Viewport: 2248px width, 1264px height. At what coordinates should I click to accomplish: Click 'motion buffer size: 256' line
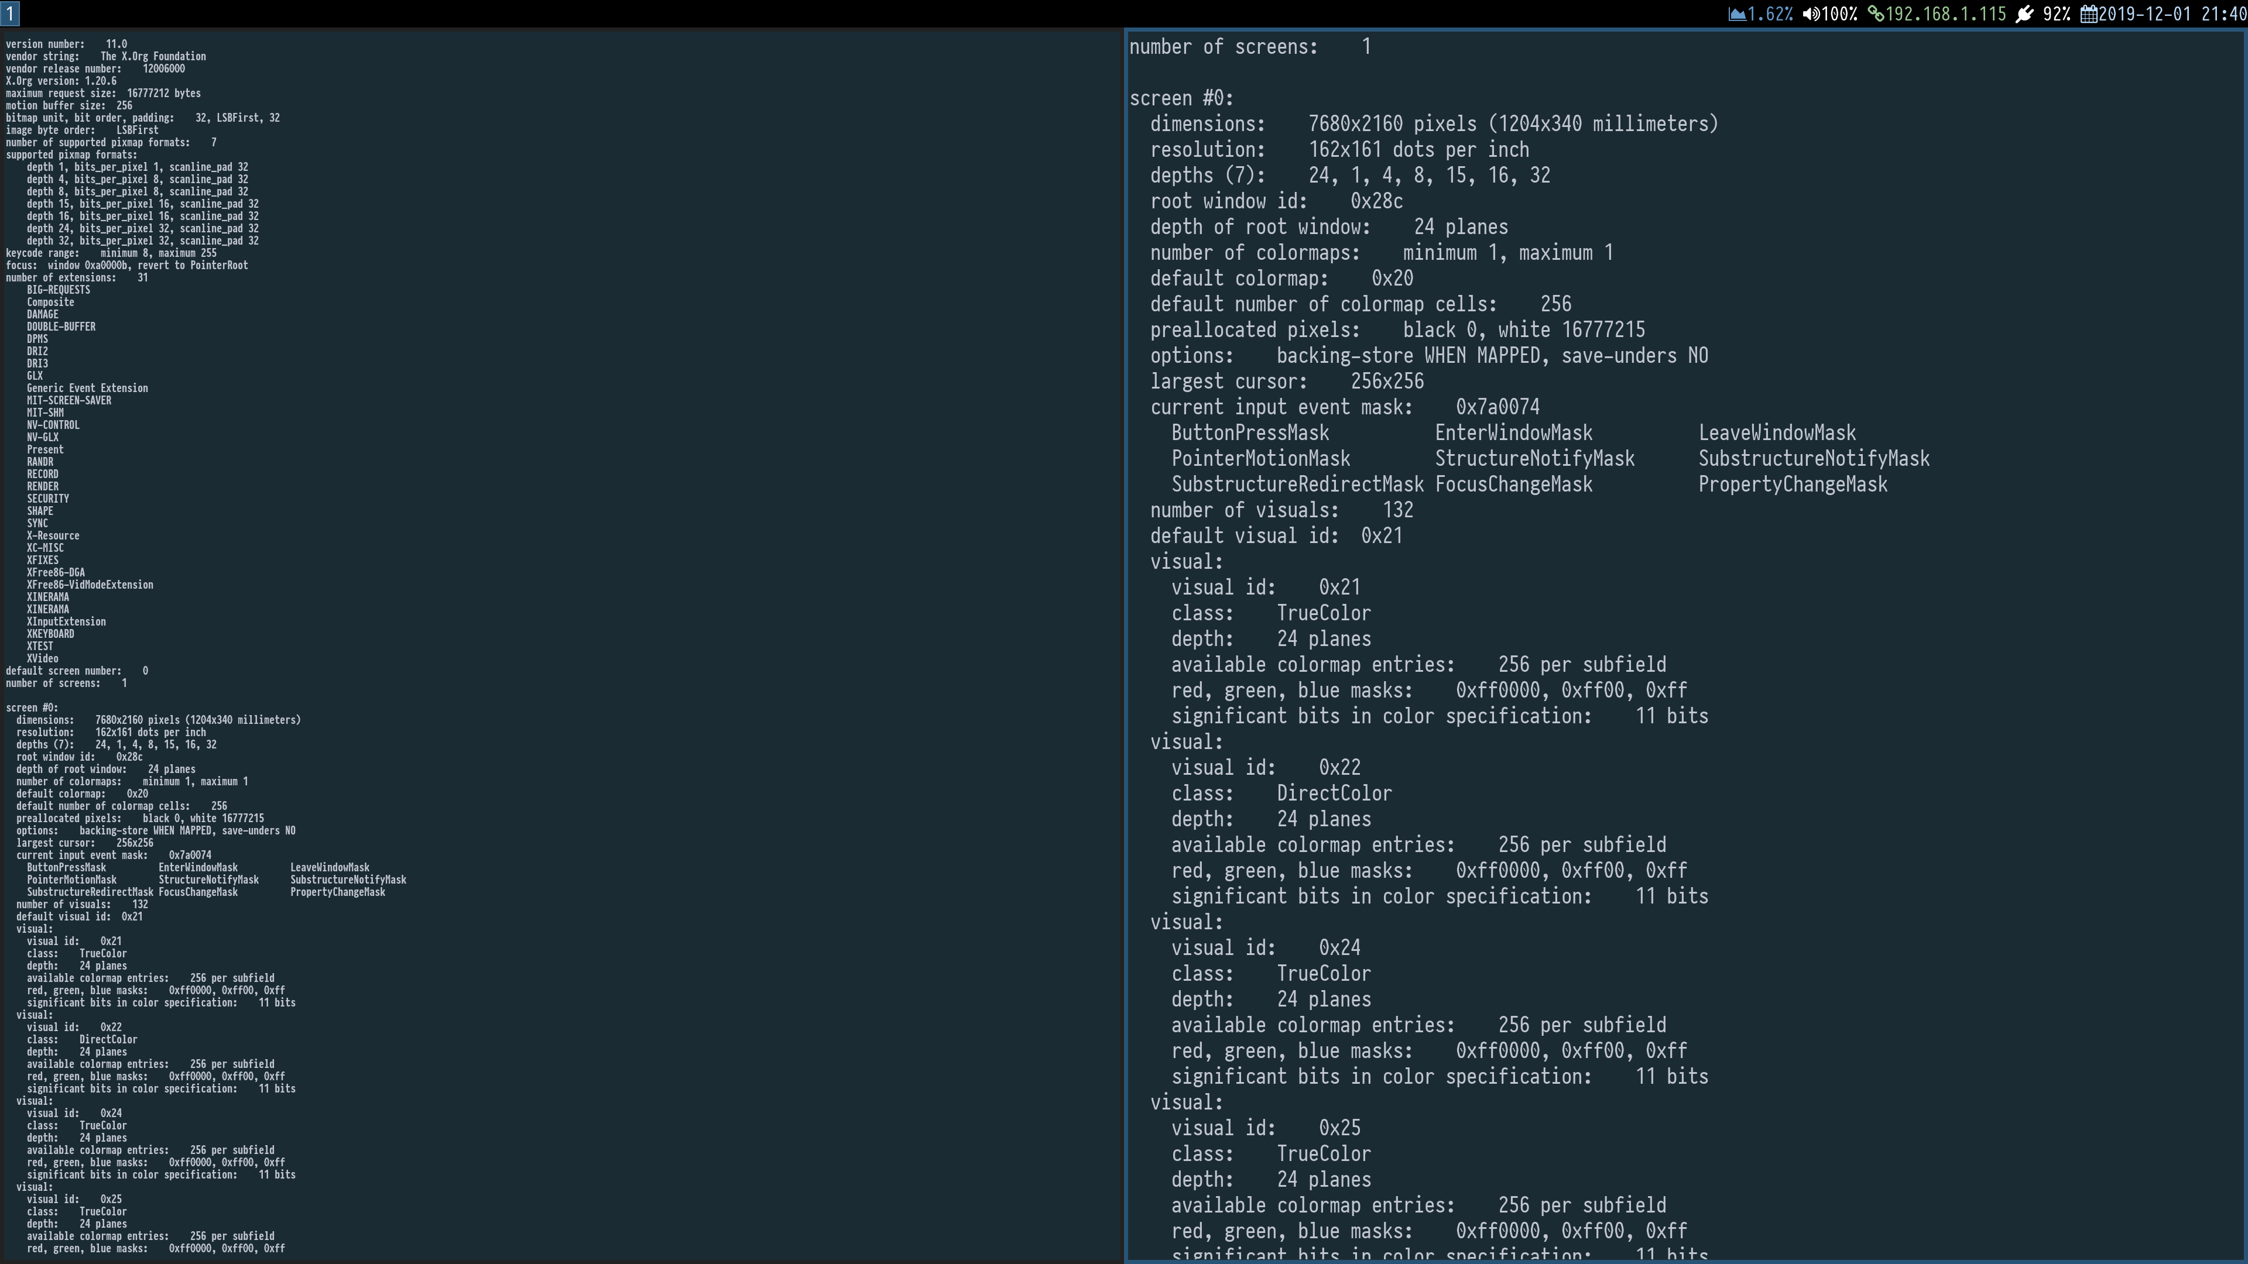coord(69,105)
